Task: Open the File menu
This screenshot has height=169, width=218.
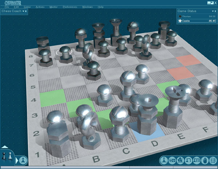Action: [7, 7]
